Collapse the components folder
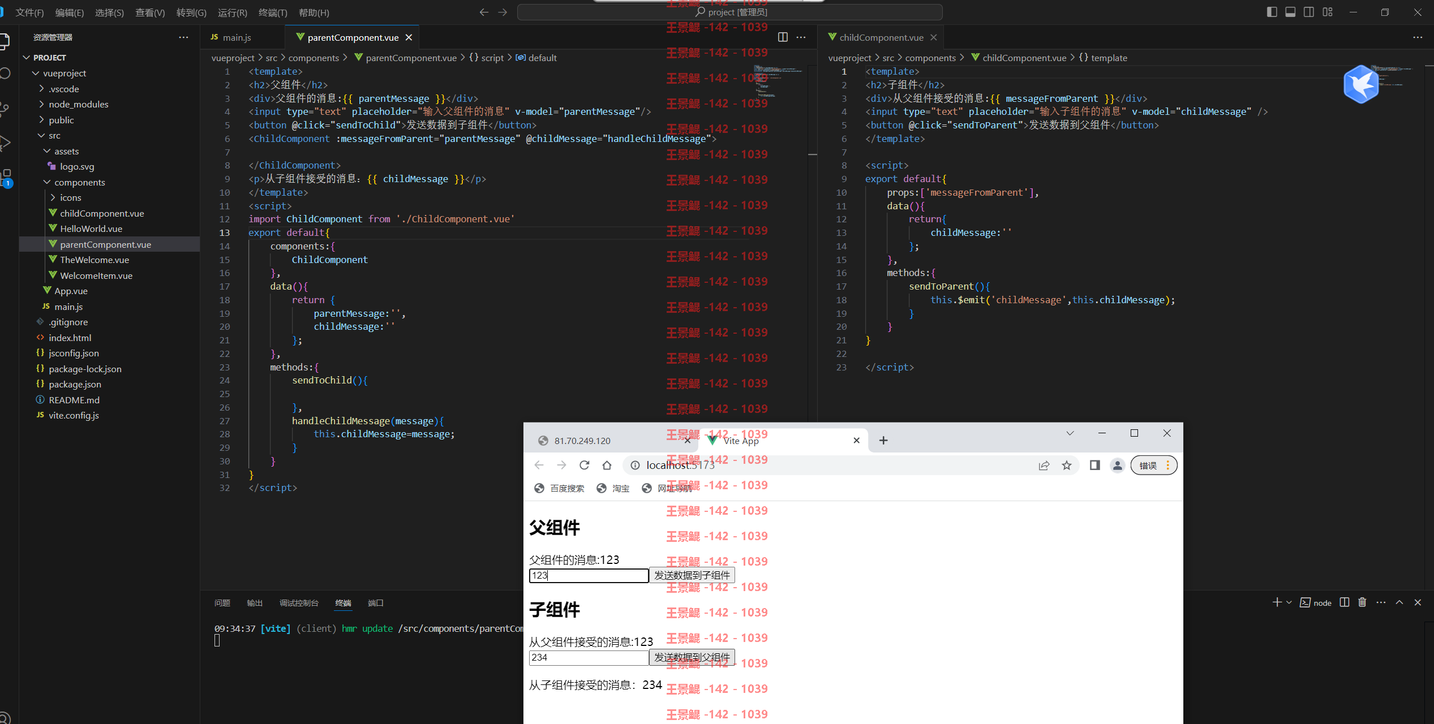Viewport: 1434px width, 724px height. click(x=79, y=182)
